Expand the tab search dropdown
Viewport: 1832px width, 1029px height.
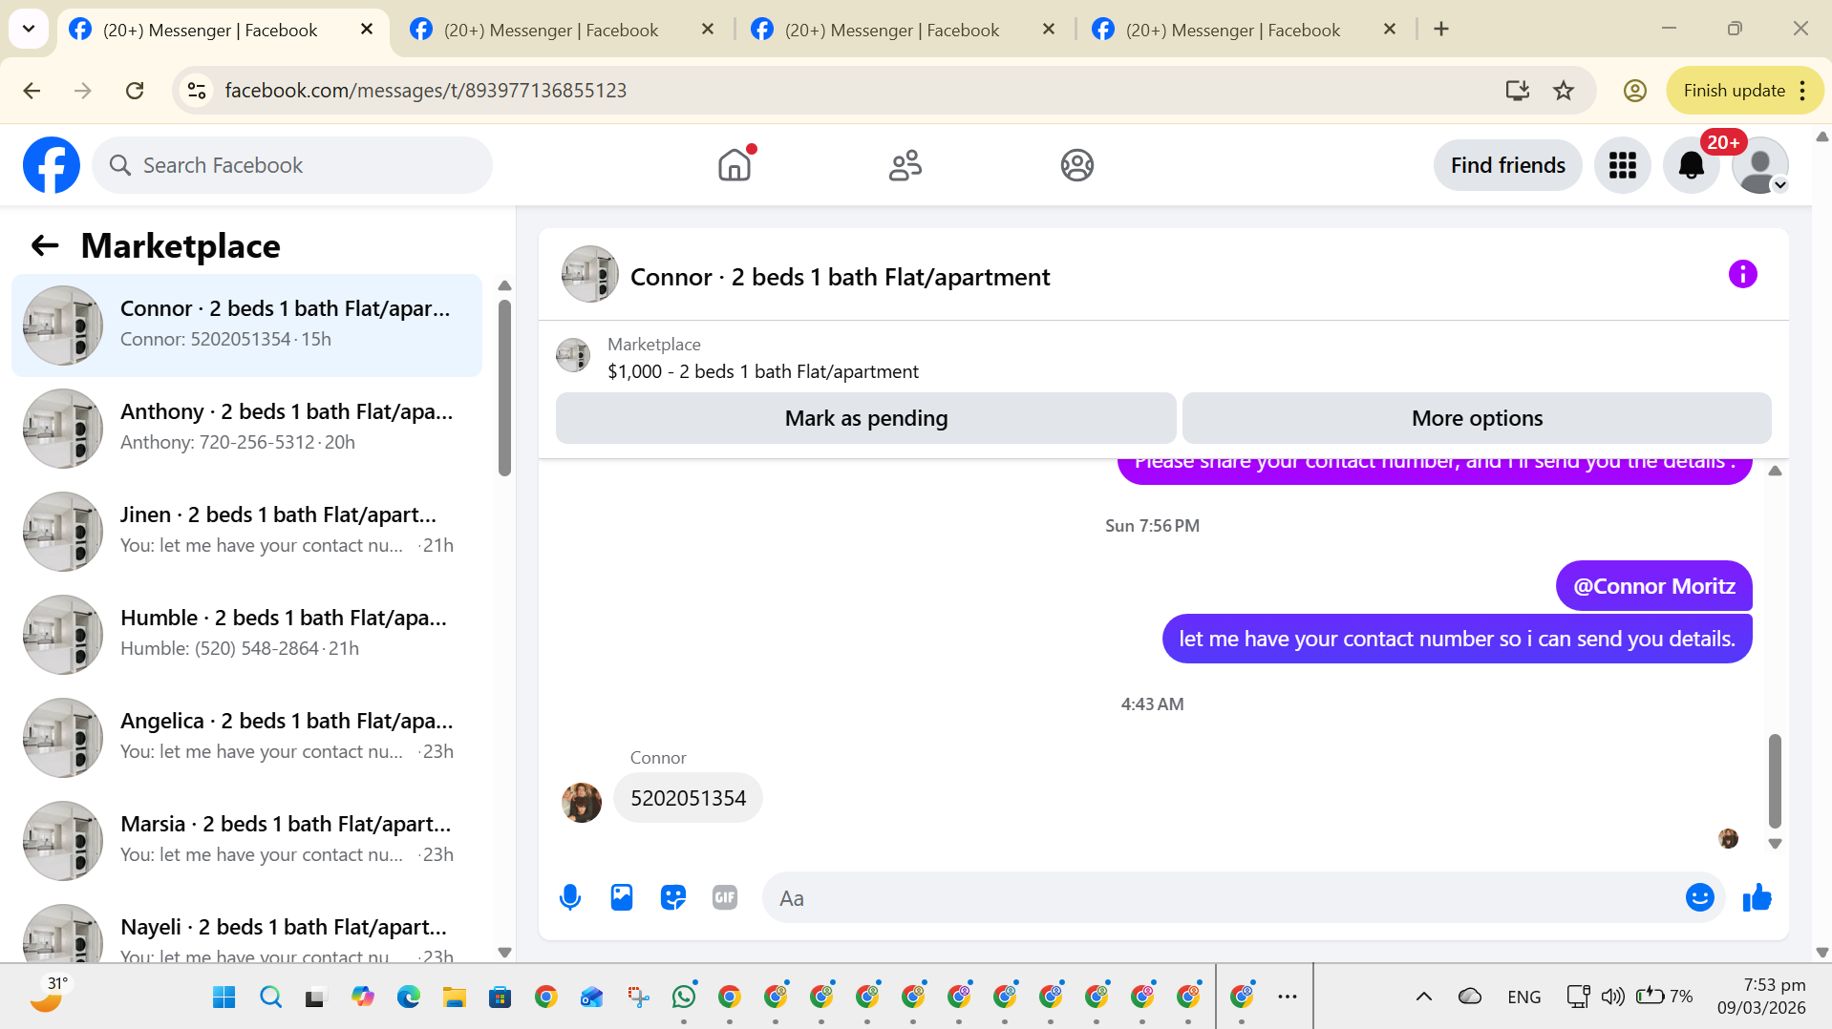tap(29, 30)
